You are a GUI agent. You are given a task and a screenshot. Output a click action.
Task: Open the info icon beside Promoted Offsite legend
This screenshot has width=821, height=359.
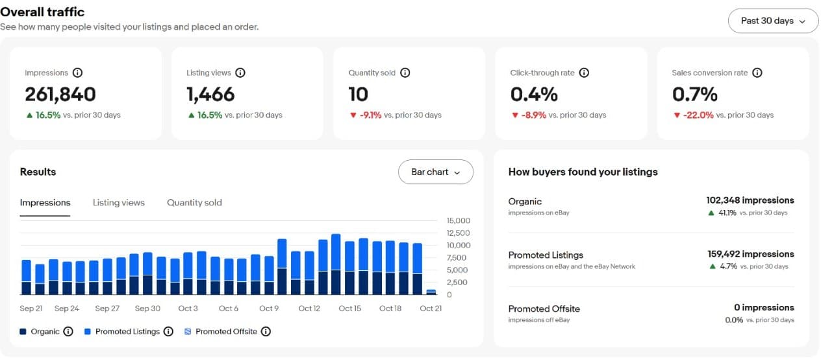pyautogui.click(x=266, y=332)
